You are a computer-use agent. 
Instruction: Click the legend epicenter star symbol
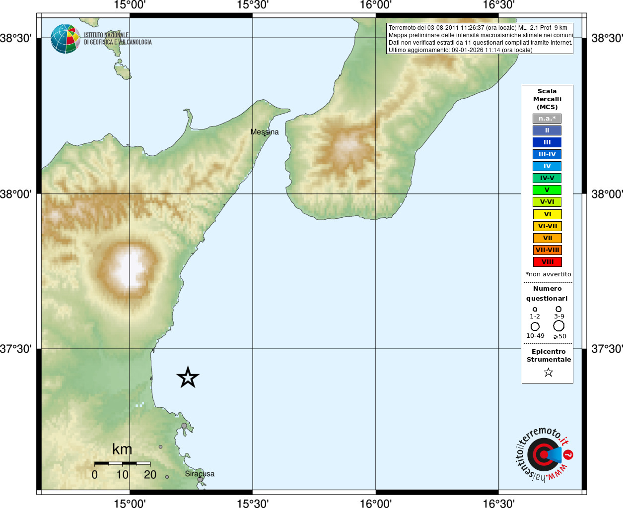[x=548, y=372]
